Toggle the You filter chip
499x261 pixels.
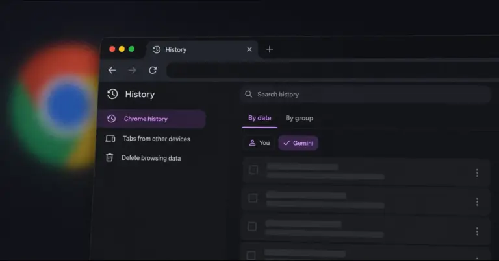click(260, 143)
